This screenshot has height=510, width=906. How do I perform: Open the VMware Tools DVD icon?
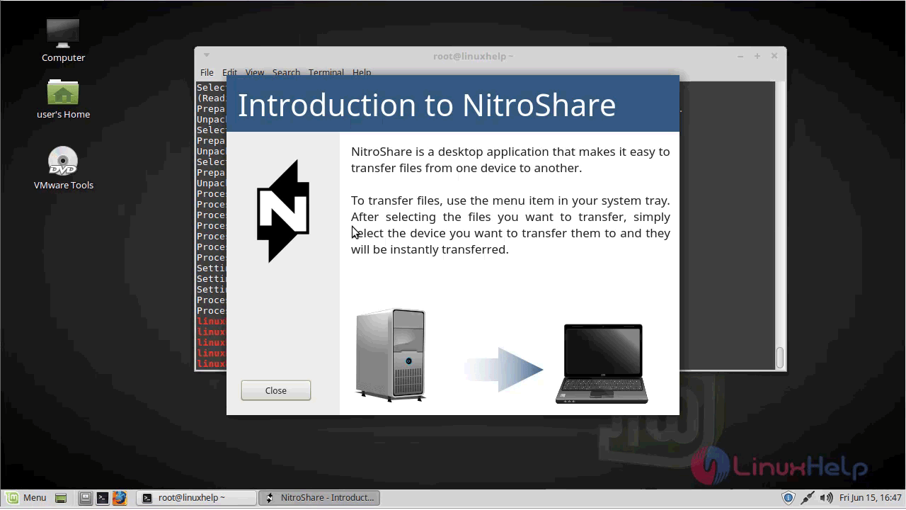click(x=63, y=169)
